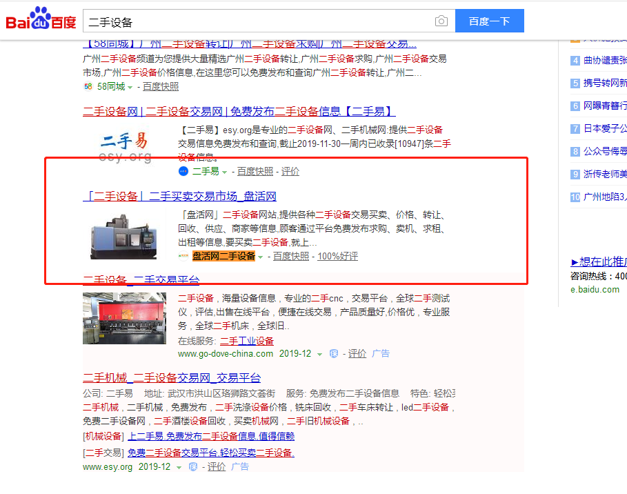Image resolution: width=627 pixels, height=494 pixels.
Task: Click the 百度一下 search button
Action: (490, 21)
